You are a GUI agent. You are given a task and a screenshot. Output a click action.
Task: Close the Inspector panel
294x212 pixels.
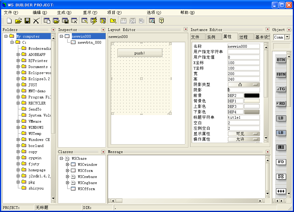point(103,30)
